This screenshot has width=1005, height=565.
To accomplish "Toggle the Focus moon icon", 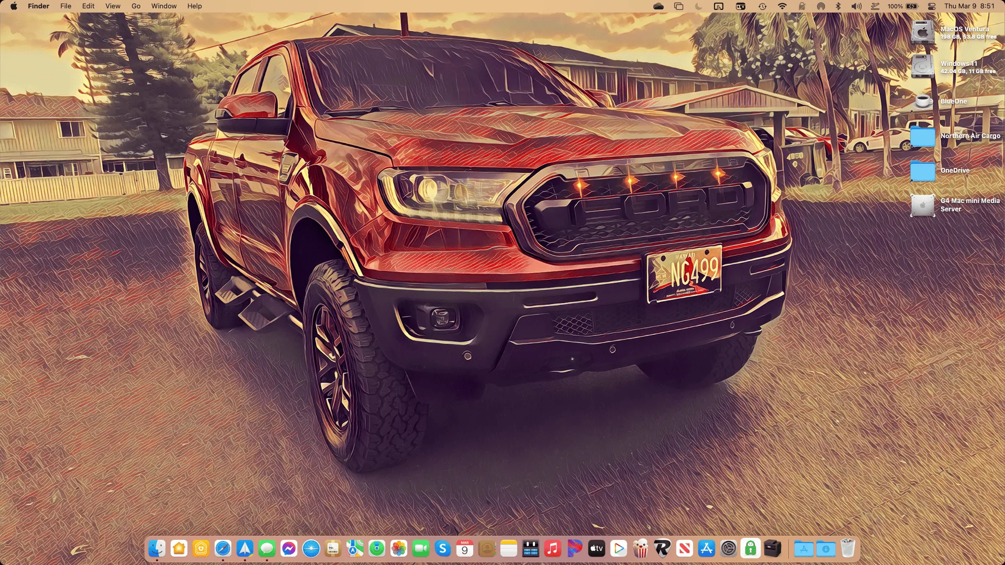I will pyautogui.click(x=699, y=6).
